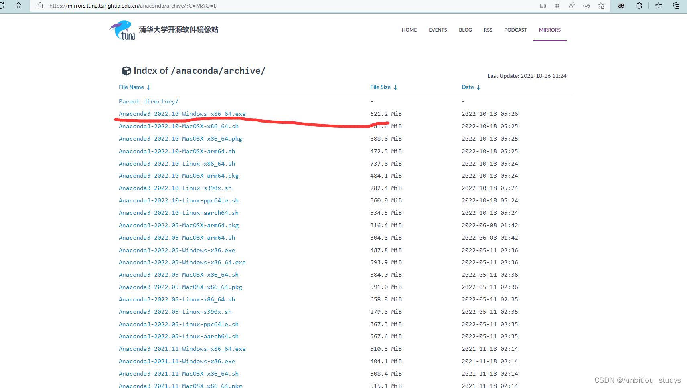Download Anaconda3-2022.10-Linux-x86_64.sh
The width and height of the screenshot is (687, 388).
click(177, 164)
